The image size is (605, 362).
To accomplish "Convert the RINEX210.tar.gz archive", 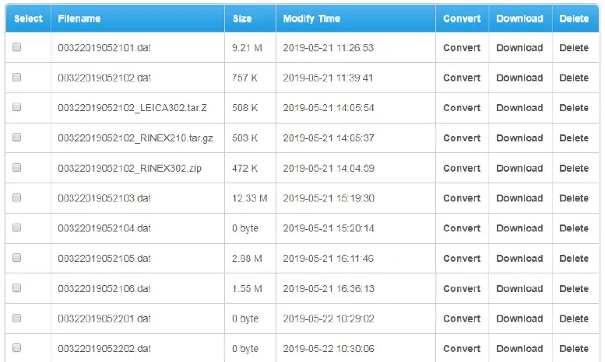I will [x=462, y=137].
